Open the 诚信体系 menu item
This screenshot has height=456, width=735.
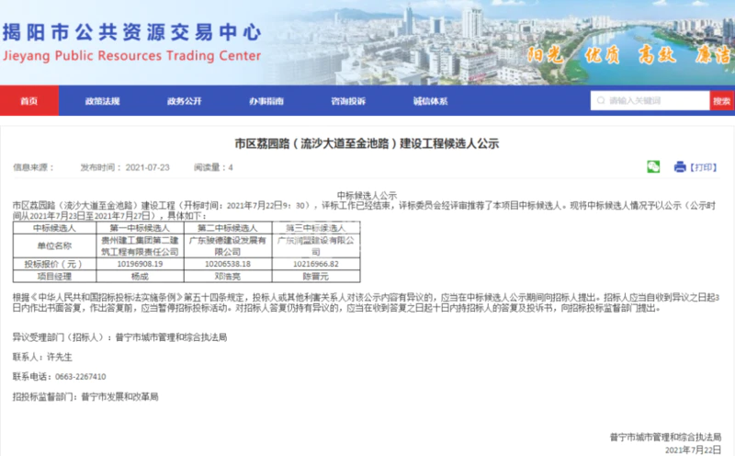click(430, 100)
